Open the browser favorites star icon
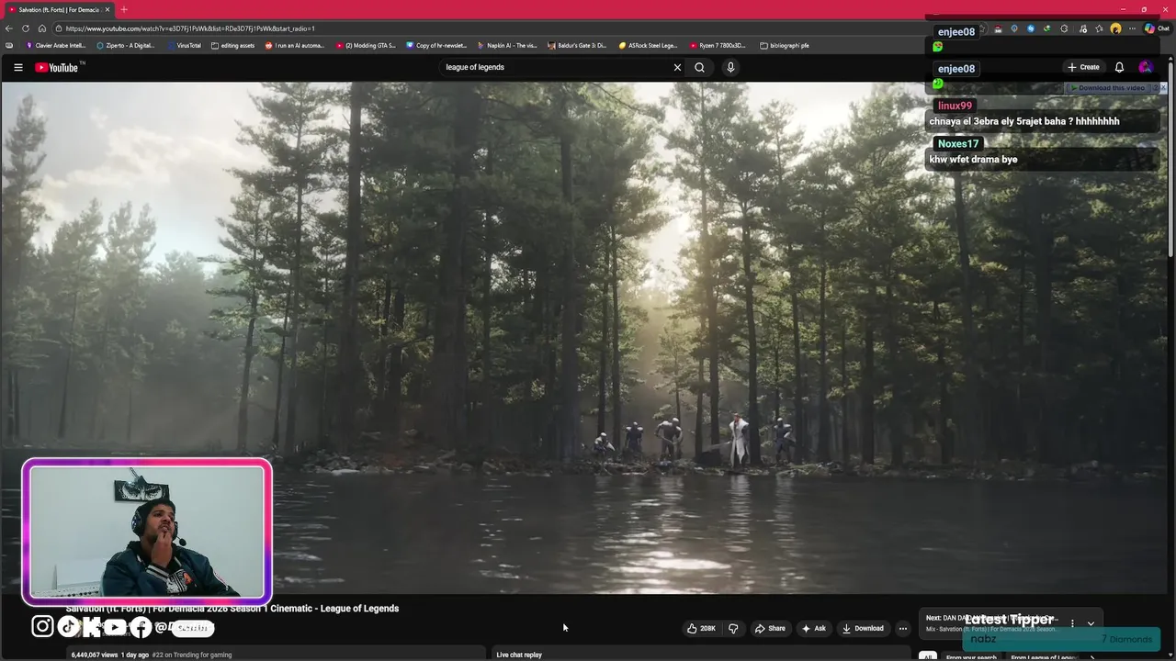The width and height of the screenshot is (1176, 661). (1099, 28)
